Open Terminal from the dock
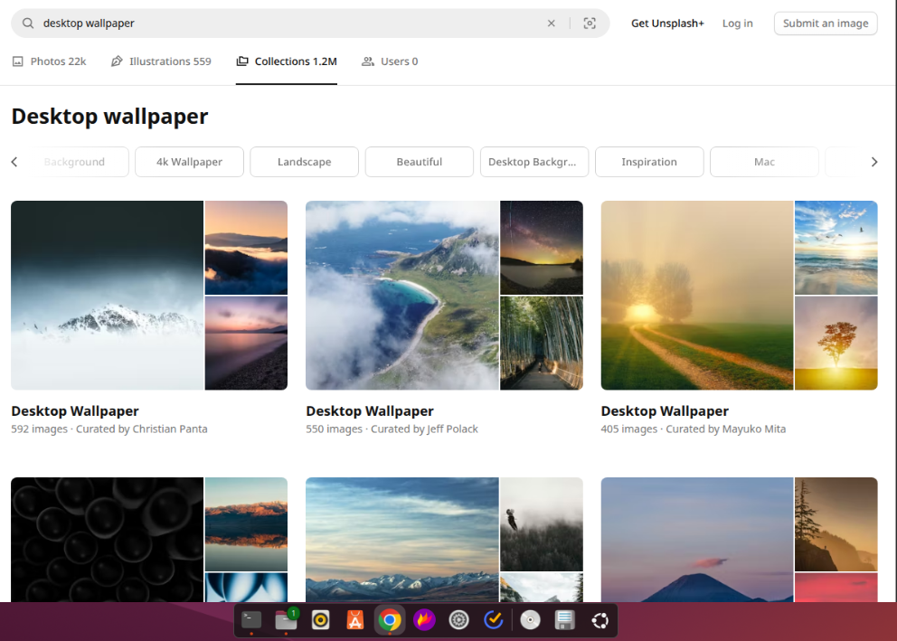The width and height of the screenshot is (897, 641). [251, 620]
